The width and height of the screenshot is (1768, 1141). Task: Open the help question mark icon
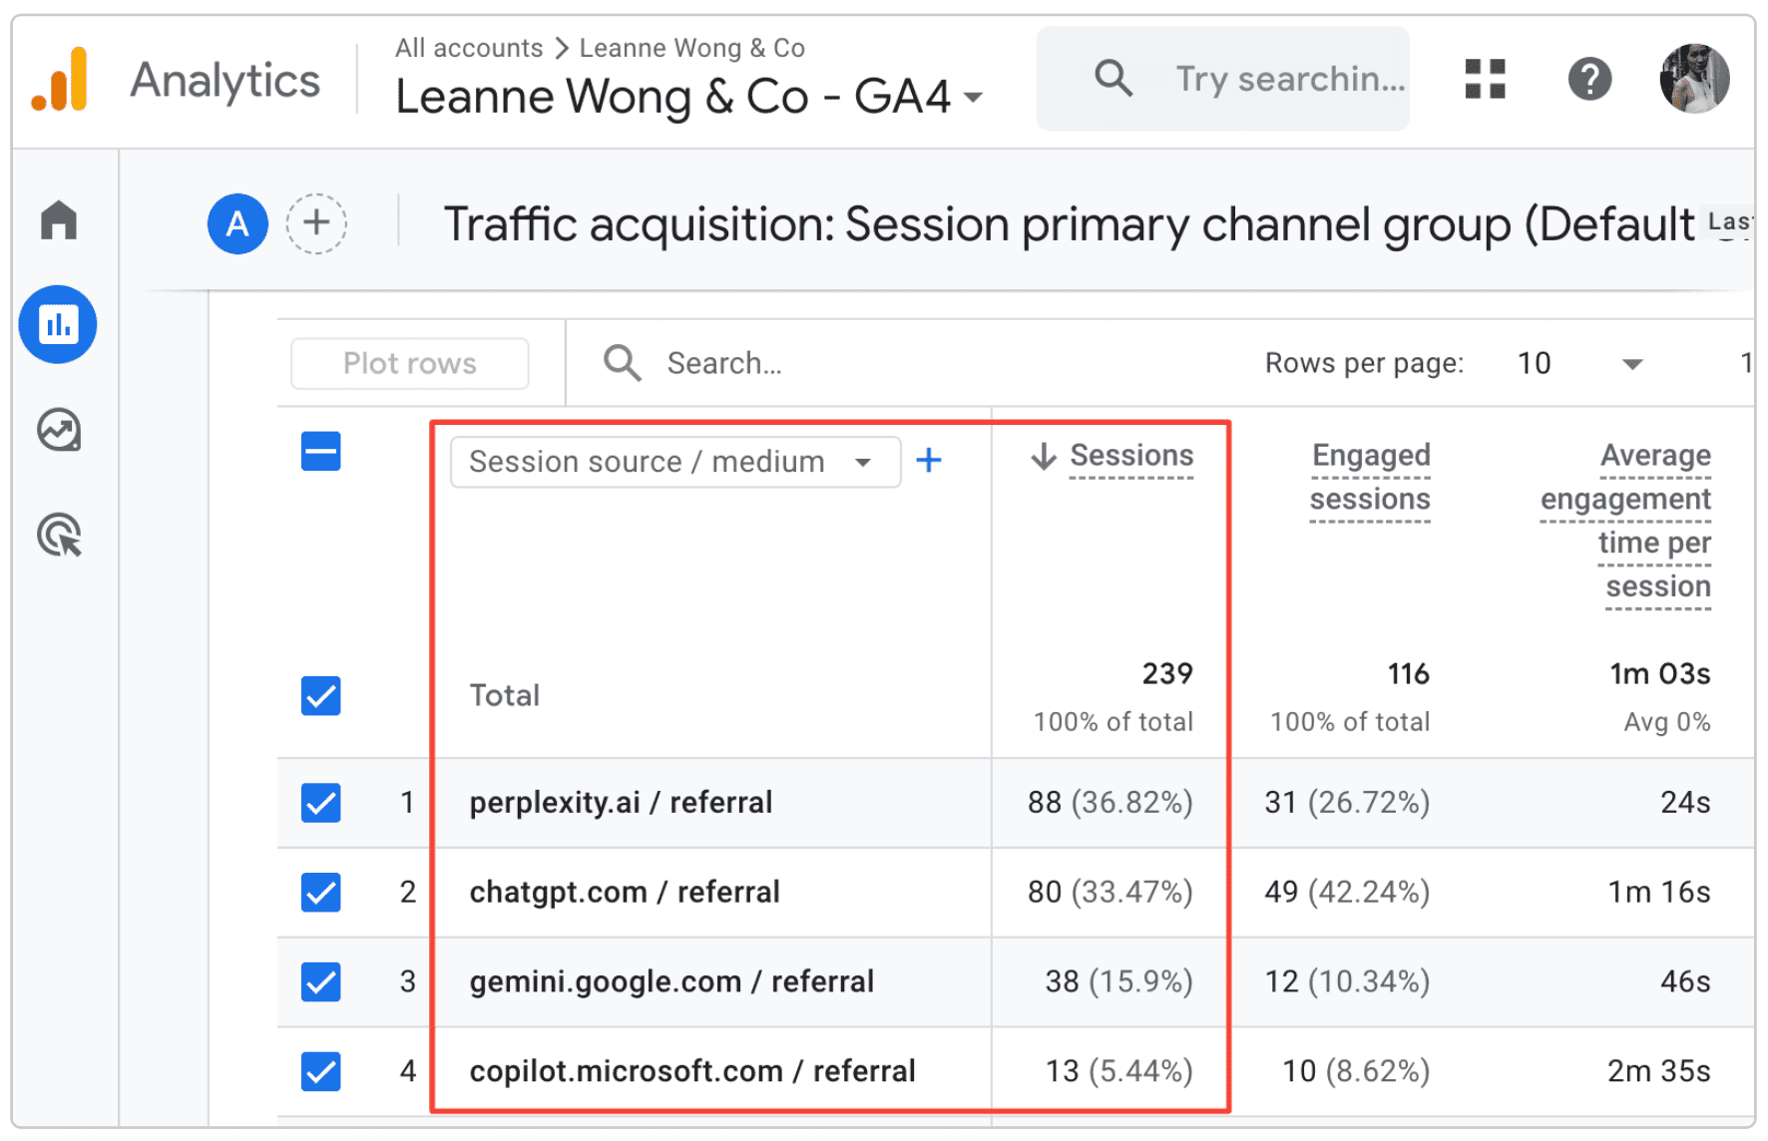tap(1589, 79)
